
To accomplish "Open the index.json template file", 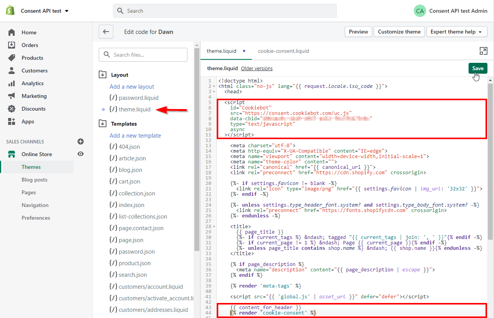I will click(127, 205).
